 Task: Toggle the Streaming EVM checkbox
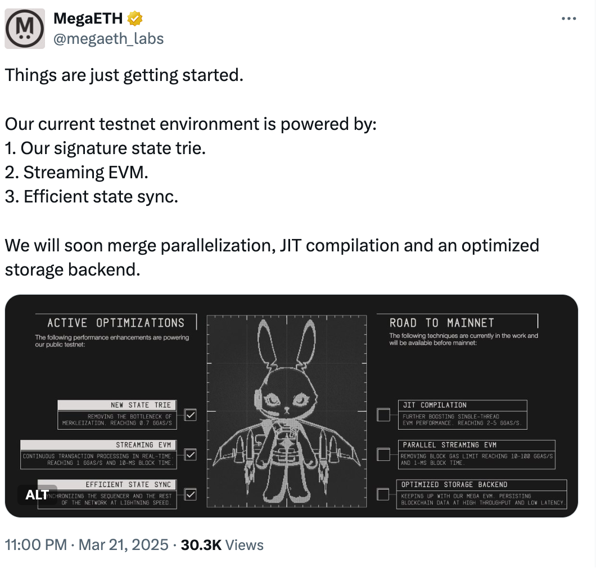tap(191, 454)
